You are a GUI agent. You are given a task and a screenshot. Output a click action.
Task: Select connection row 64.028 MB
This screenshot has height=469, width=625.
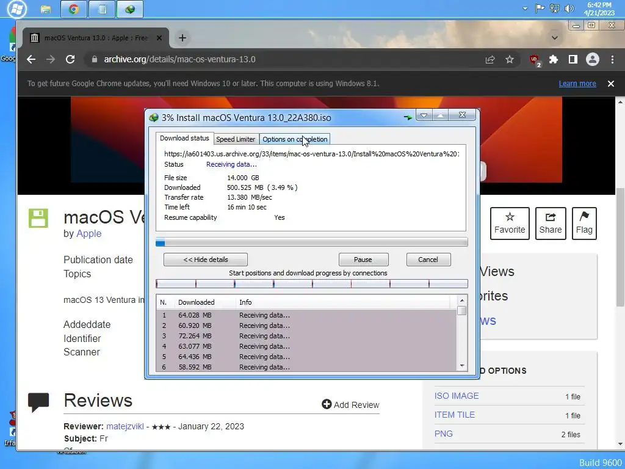pos(306,315)
